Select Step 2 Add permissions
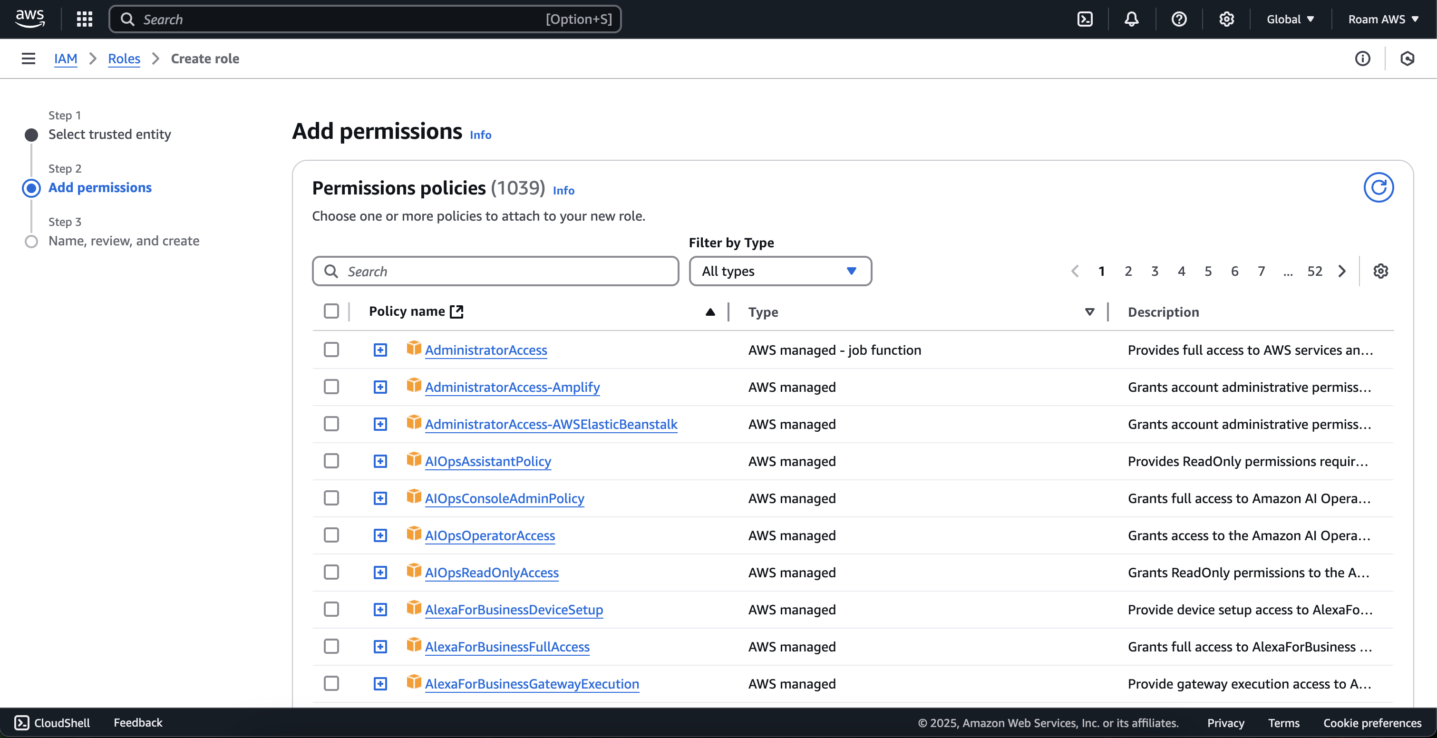Screen dimensions: 1437x738 point(100,187)
